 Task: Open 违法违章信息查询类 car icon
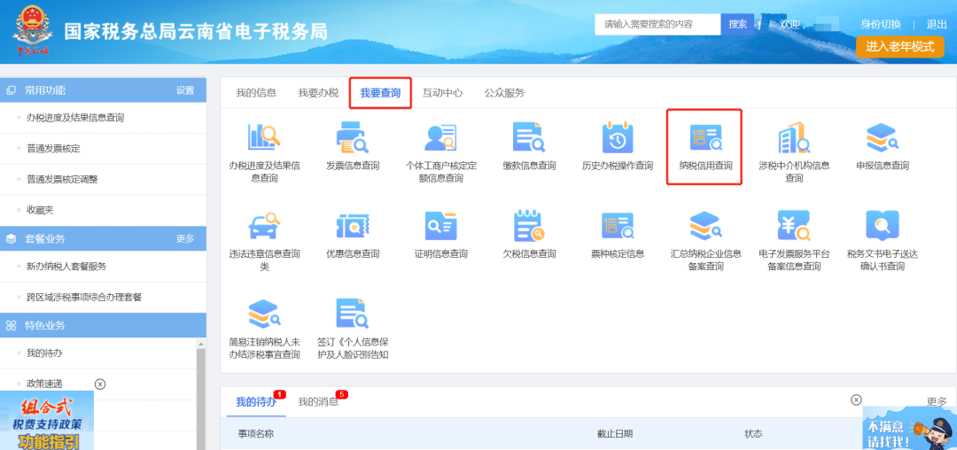coord(264,227)
